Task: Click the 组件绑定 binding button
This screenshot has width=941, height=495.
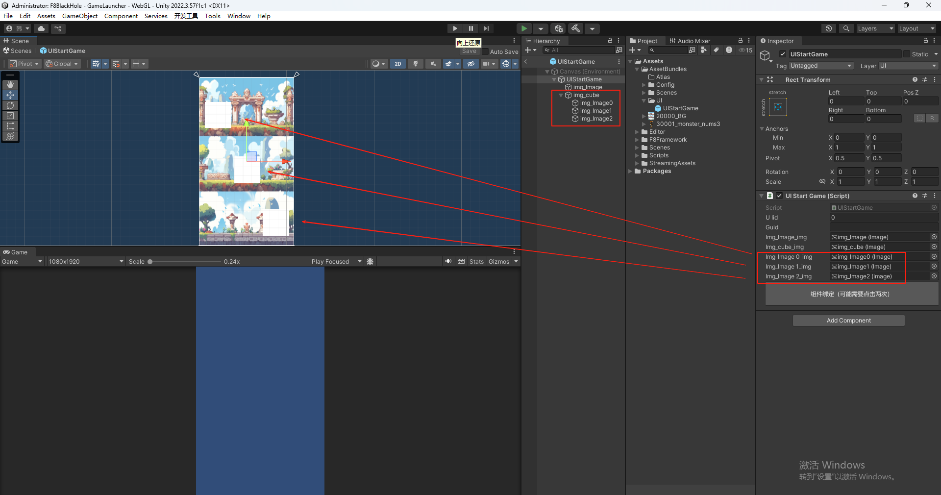Action: 848,294
